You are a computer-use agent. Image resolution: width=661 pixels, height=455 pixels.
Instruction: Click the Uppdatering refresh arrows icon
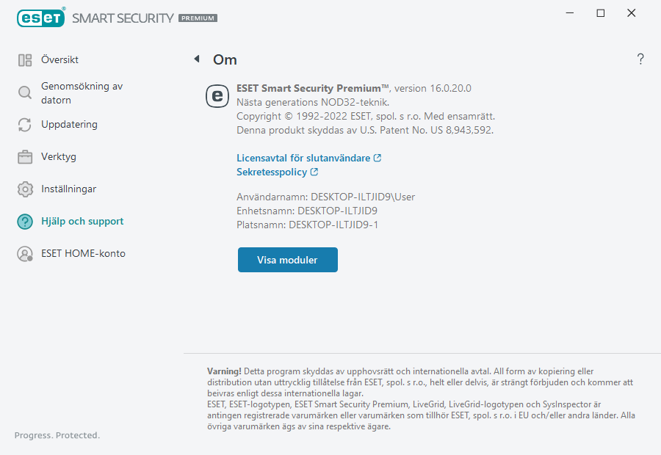coord(25,125)
